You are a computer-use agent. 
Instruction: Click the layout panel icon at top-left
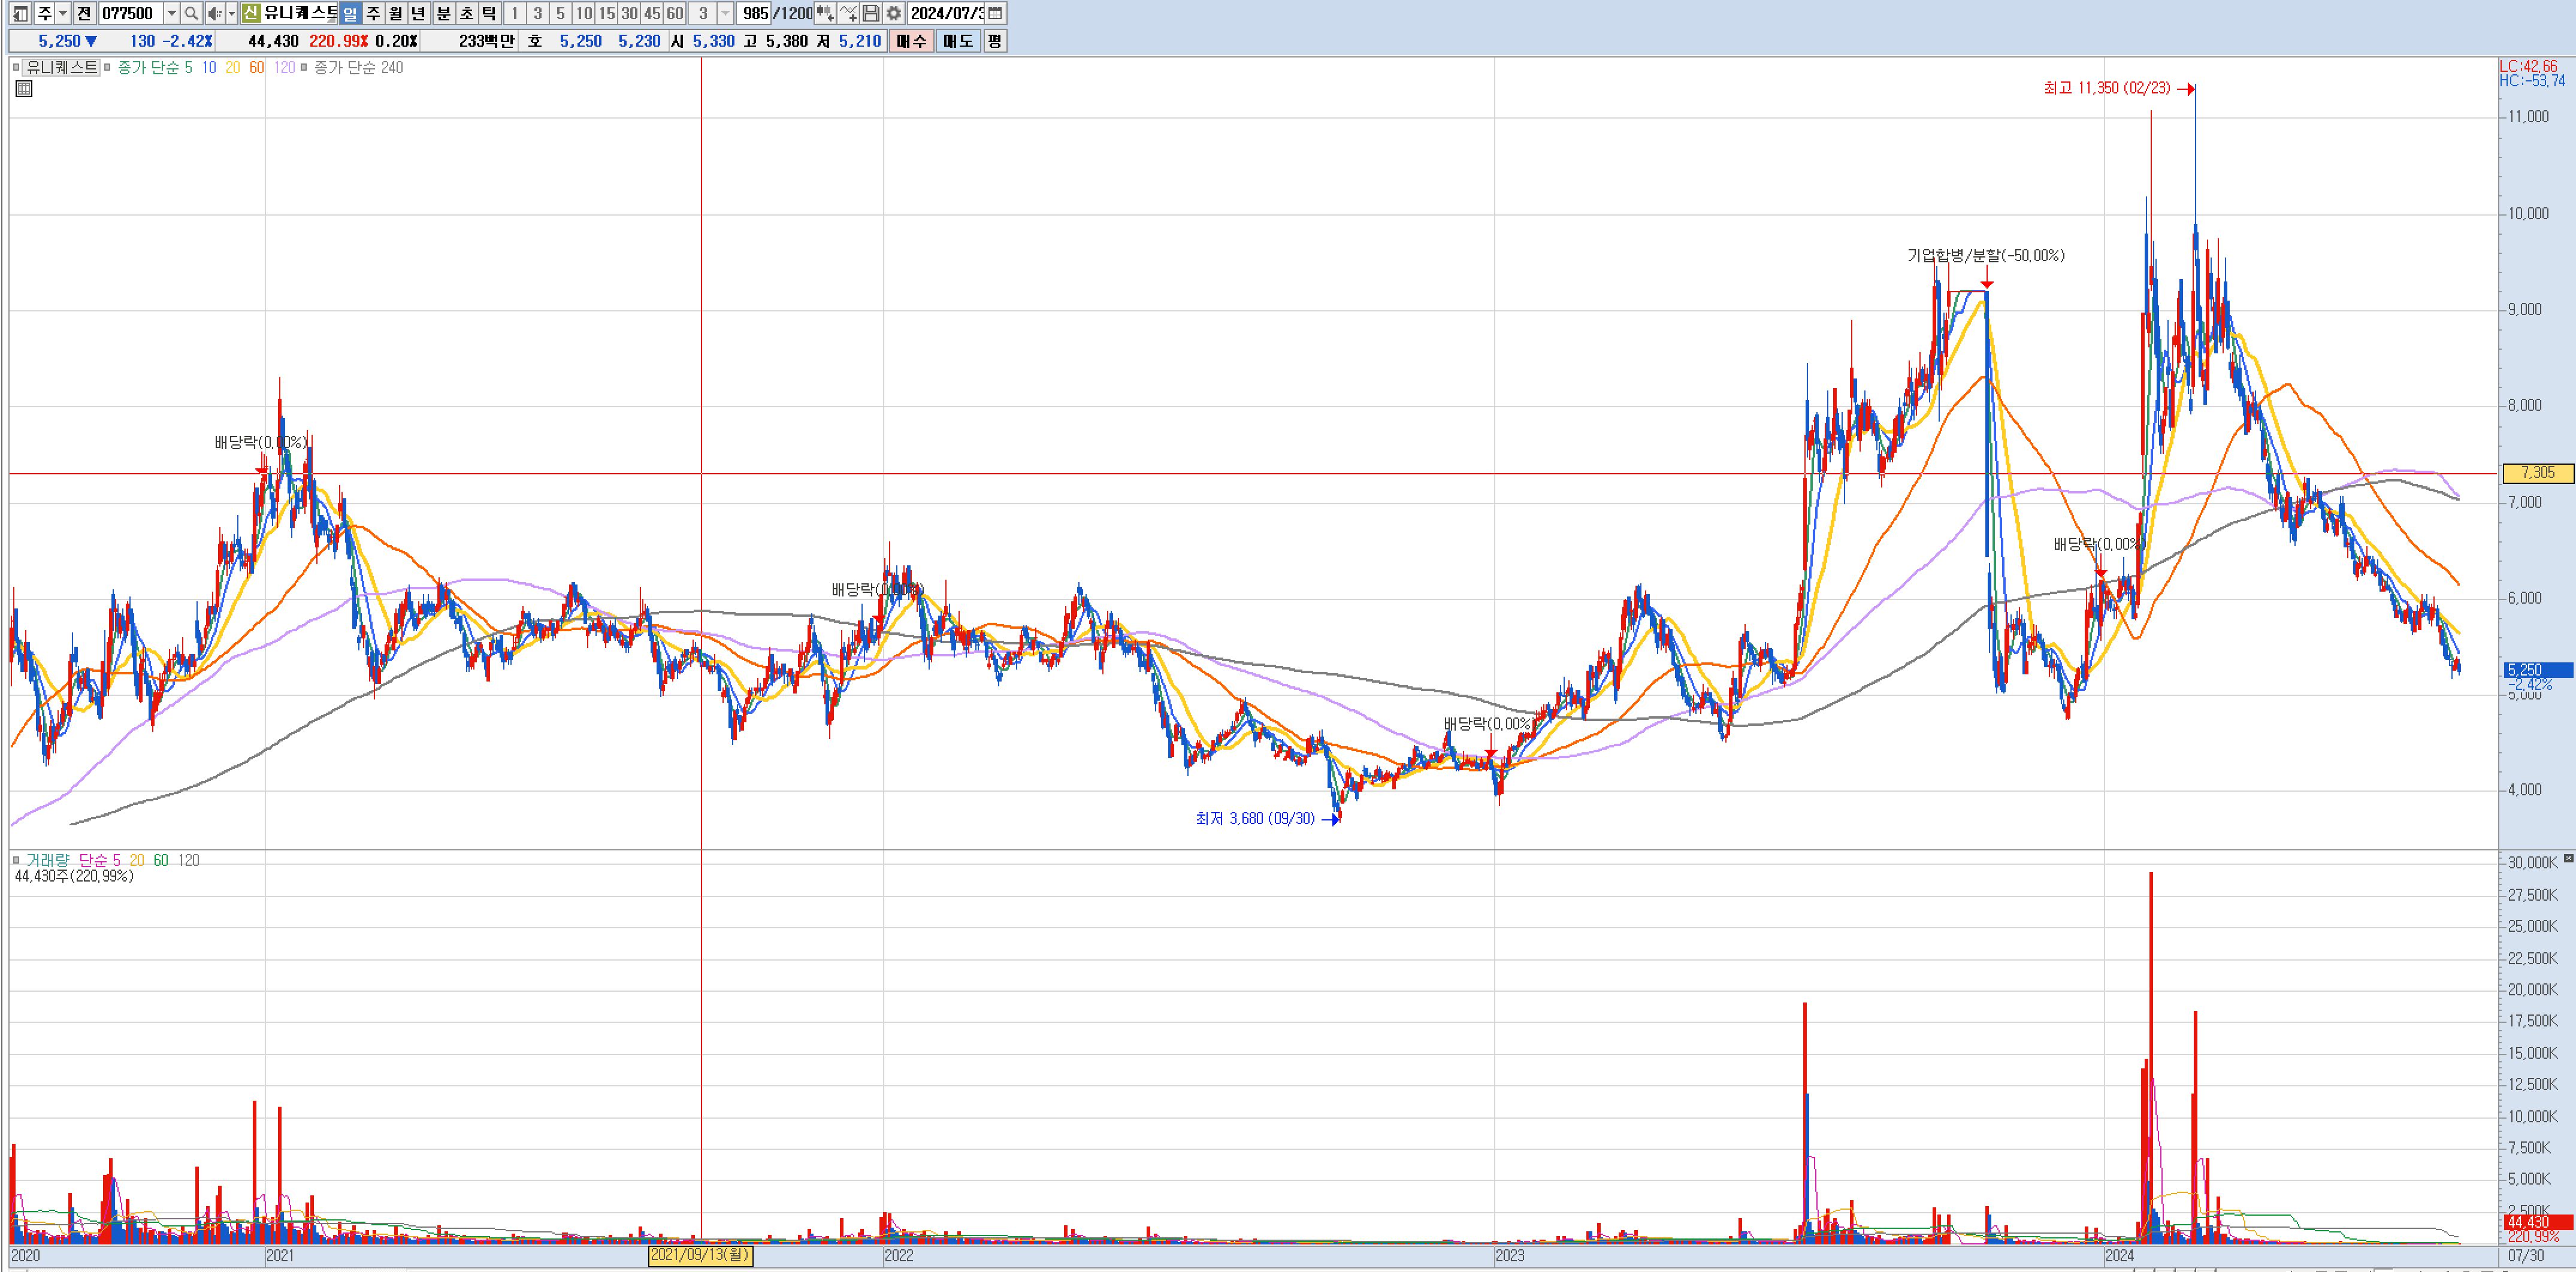(x=19, y=13)
